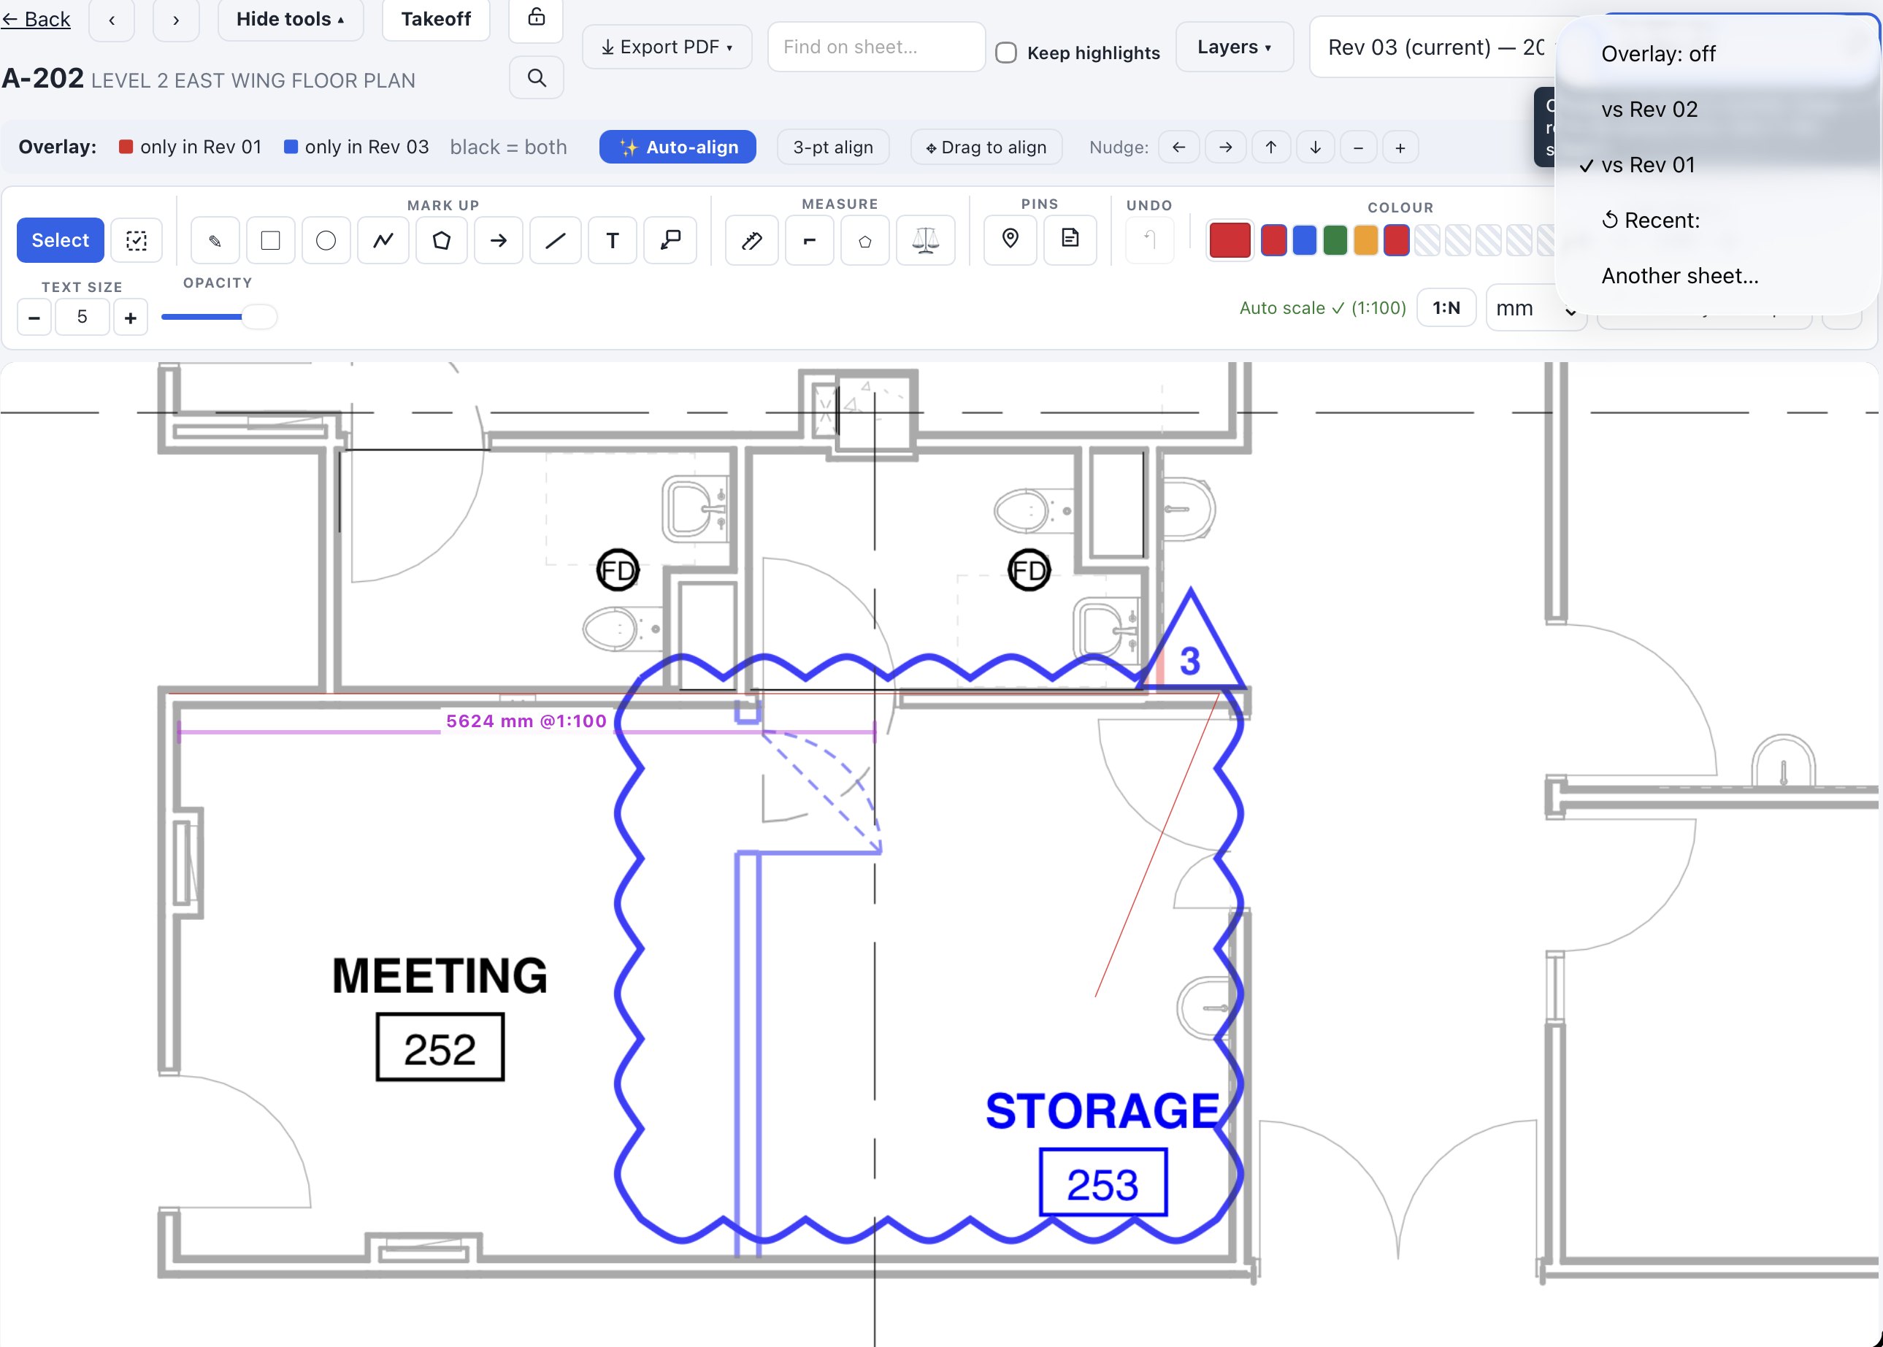Image resolution: width=1883 pixels, height=1347 pixels.
Task: Click the undo arrow button
Action: (1150, 240)
